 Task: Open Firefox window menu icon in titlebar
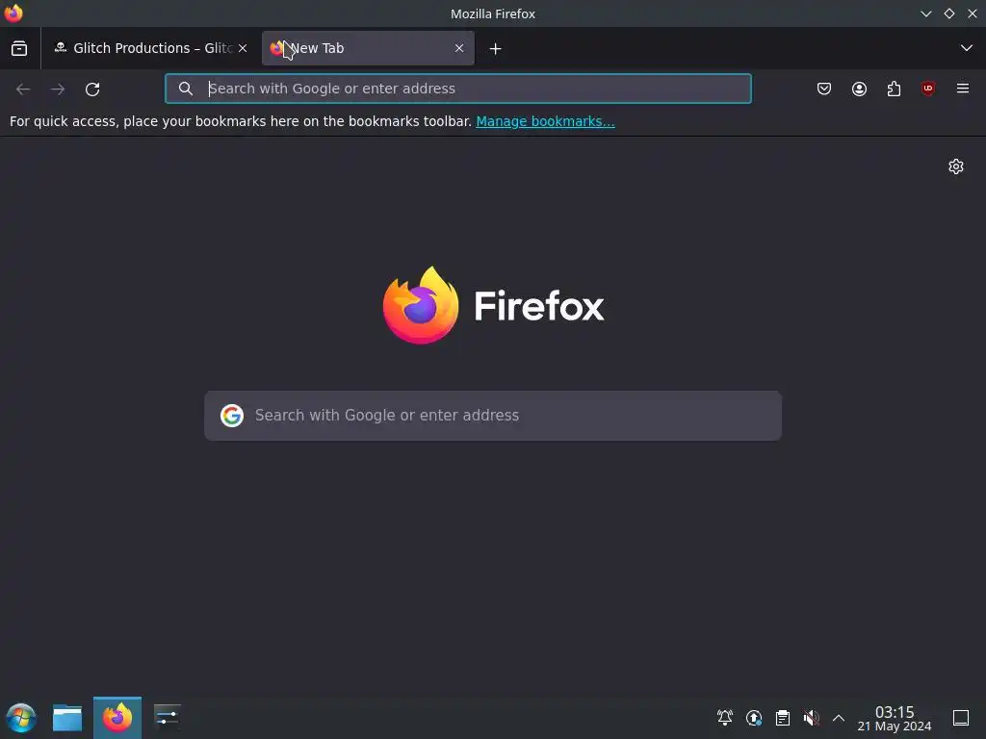13,13
